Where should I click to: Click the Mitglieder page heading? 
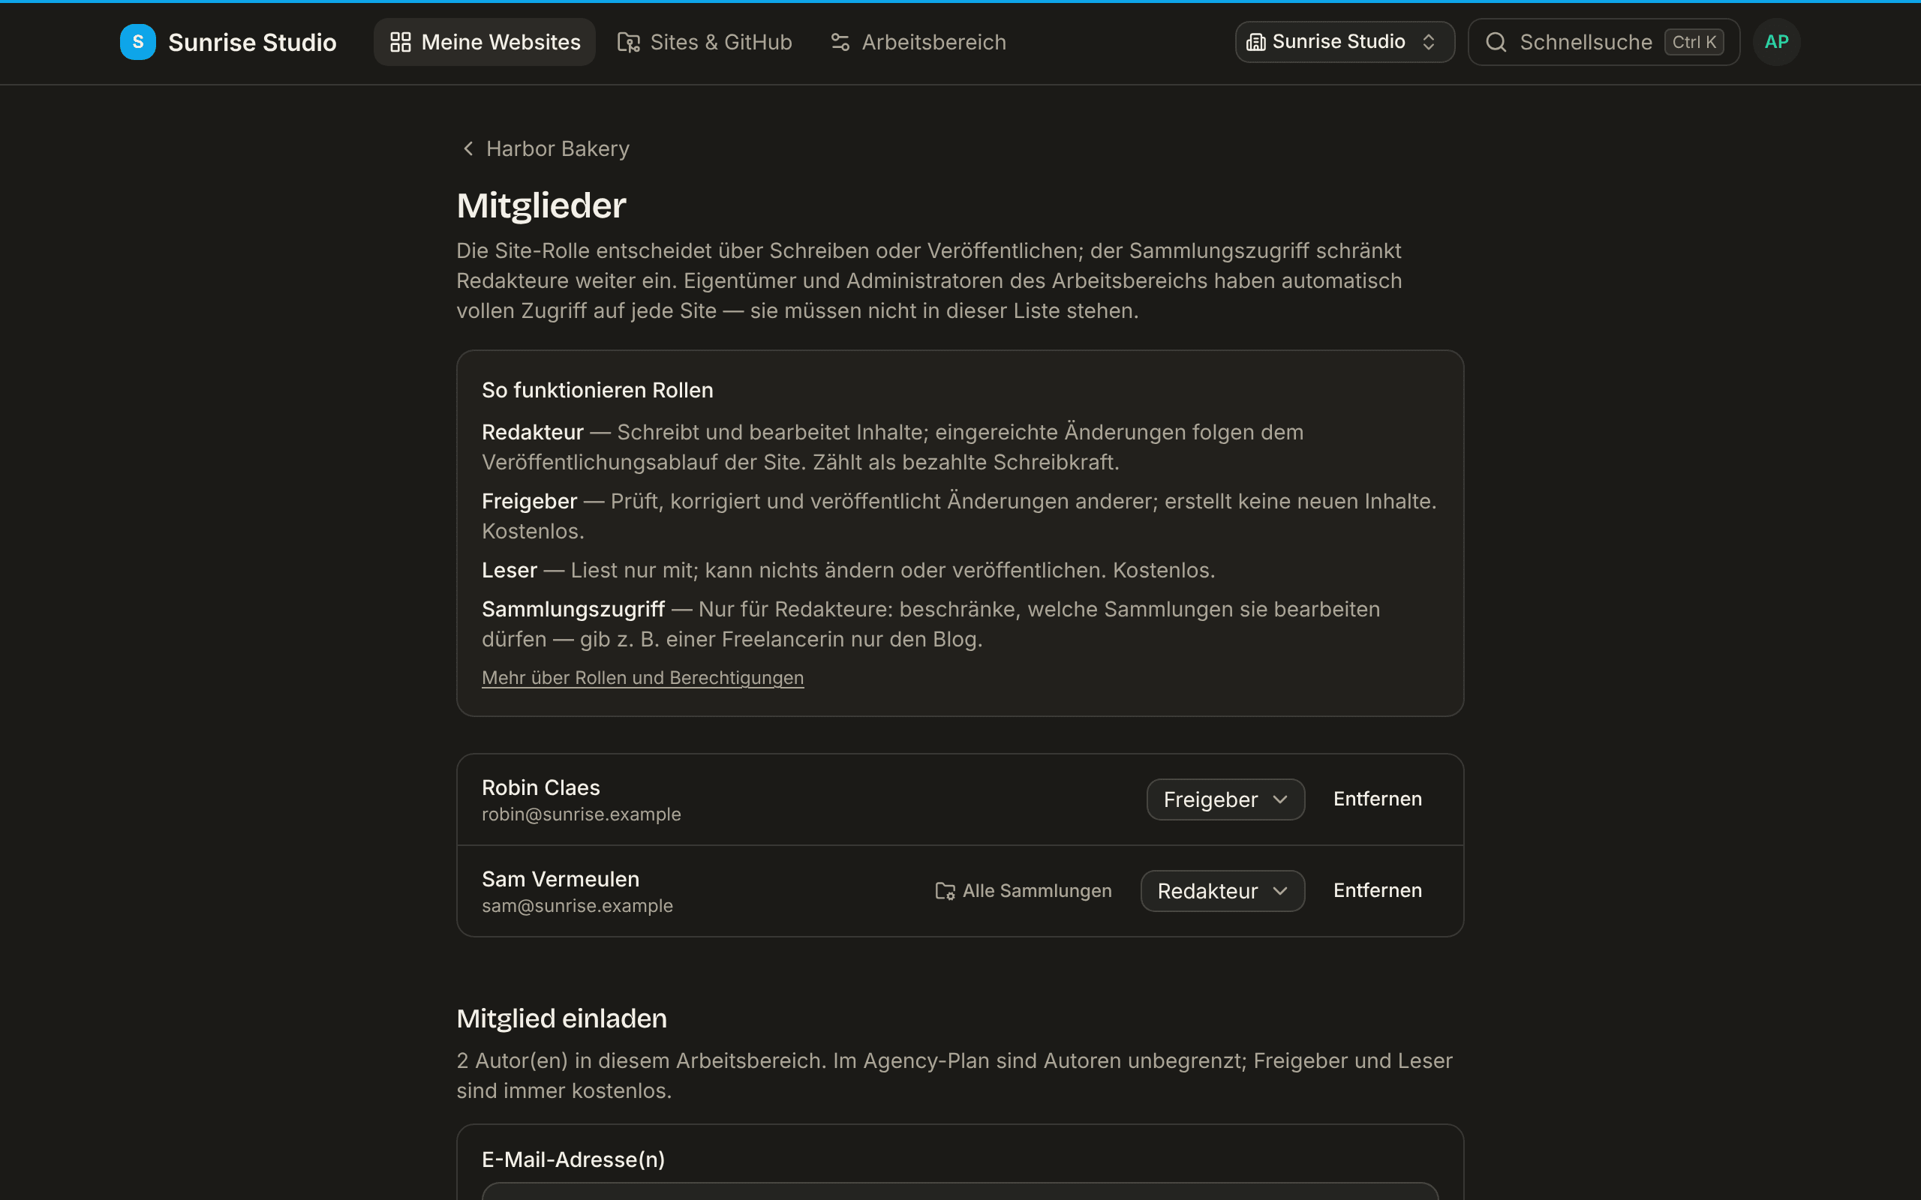[541, 205]
